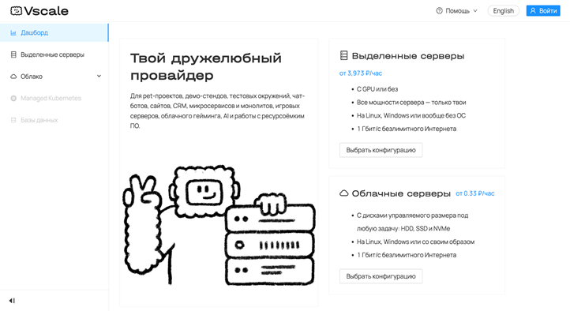Click the mascot robot illustration
Viewport: 570px width, 311px height.
pos(219,224)
